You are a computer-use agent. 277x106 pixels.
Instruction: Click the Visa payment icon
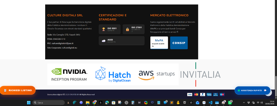tap(190, 95)
